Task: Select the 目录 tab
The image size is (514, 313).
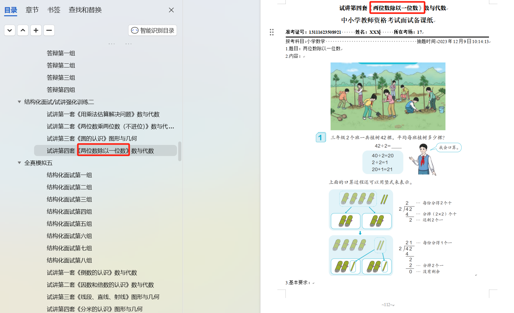Action: tap(11, 10)
